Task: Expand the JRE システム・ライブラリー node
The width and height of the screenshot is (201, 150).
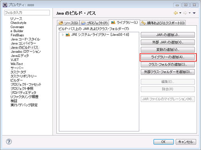Action: (x=63, y=35)
